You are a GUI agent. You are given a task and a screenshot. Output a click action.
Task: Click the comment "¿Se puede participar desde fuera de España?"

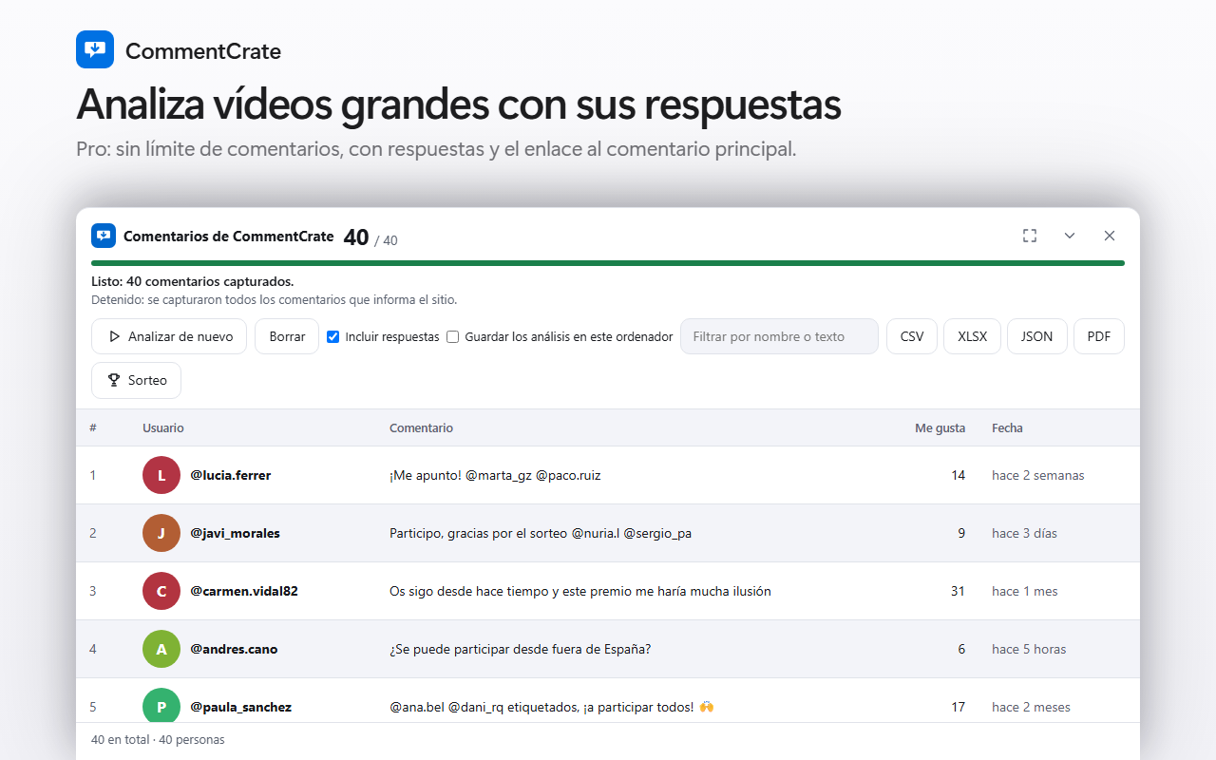[x=520, y=649]
